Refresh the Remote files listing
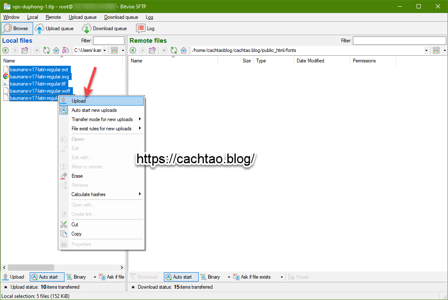 (x=174, y=50)
